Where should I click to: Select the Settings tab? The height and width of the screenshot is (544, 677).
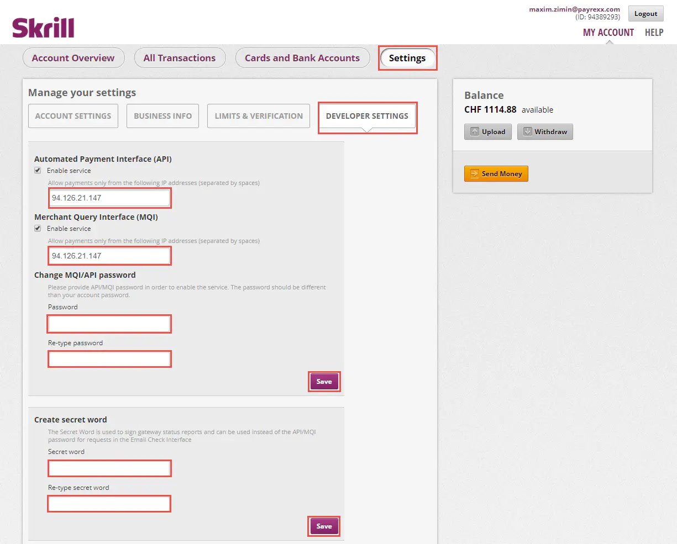coord(407,58)
